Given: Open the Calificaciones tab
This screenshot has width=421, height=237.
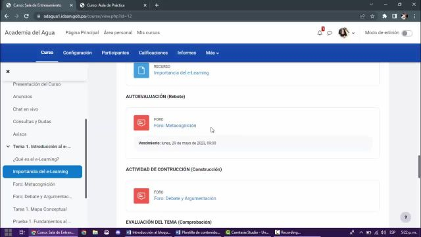Looking at the screenshot, I should pos(153,53).
